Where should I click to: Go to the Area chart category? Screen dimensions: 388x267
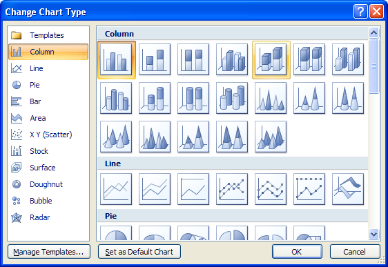(x=48, y=118)
